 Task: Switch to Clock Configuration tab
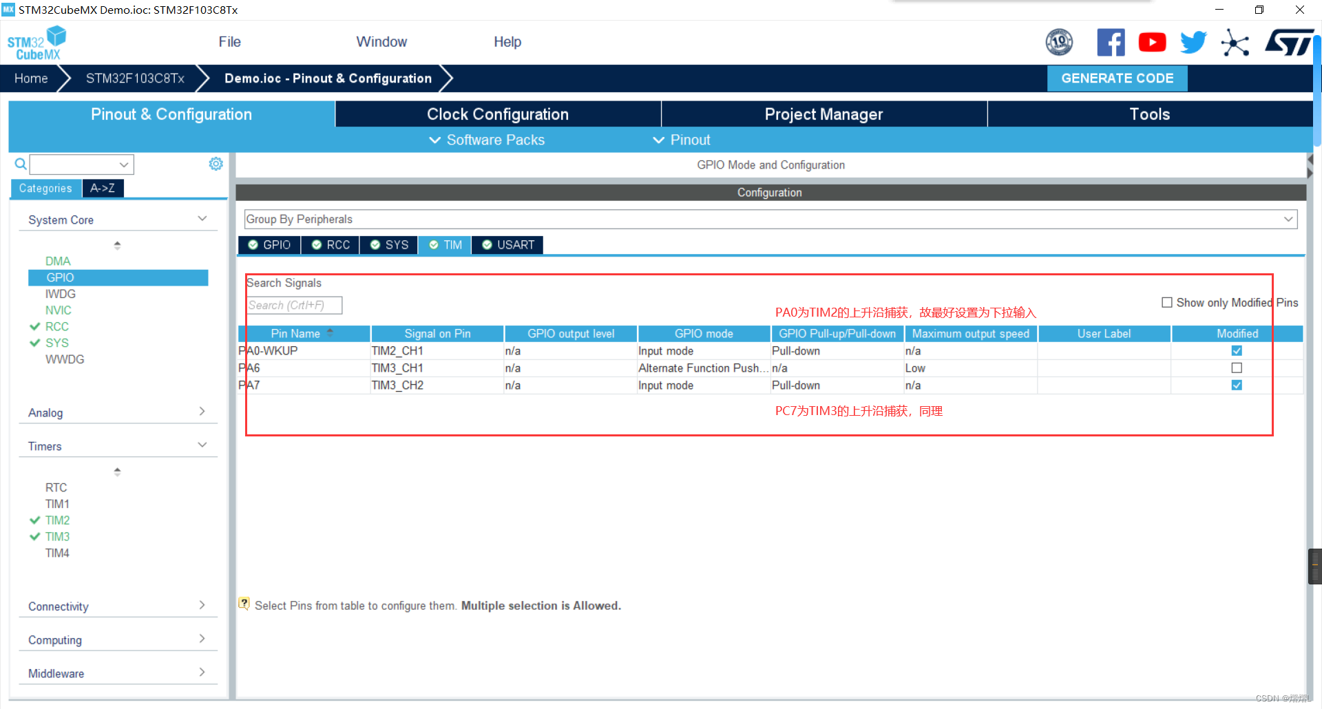click(498, 114)
